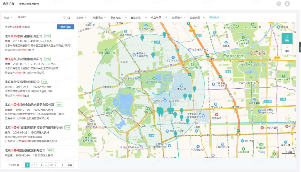This screenshot has height=172, width=301.
Task: Click the 跳转 page jump button
Action: click(x=70, y=165)
